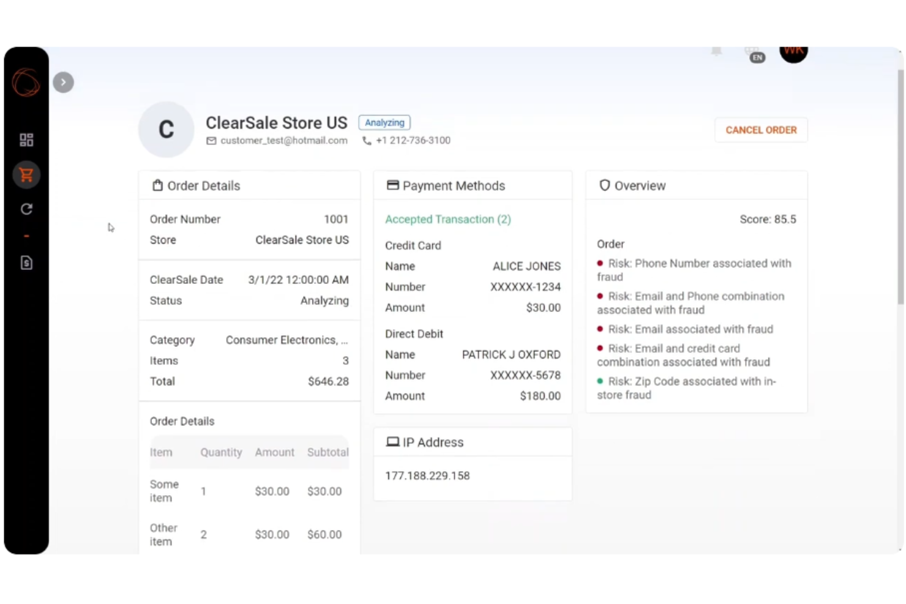Viewport: 906px width, 604px height.
Task: Click the Analyzing status badge beside store name
Action: click(384, 122)
